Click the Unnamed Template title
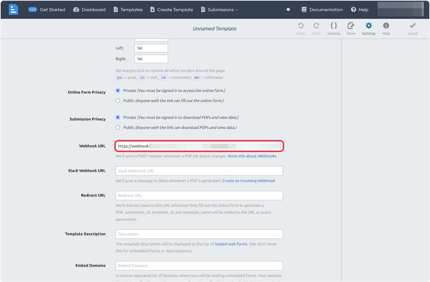 tap(215, 29)
